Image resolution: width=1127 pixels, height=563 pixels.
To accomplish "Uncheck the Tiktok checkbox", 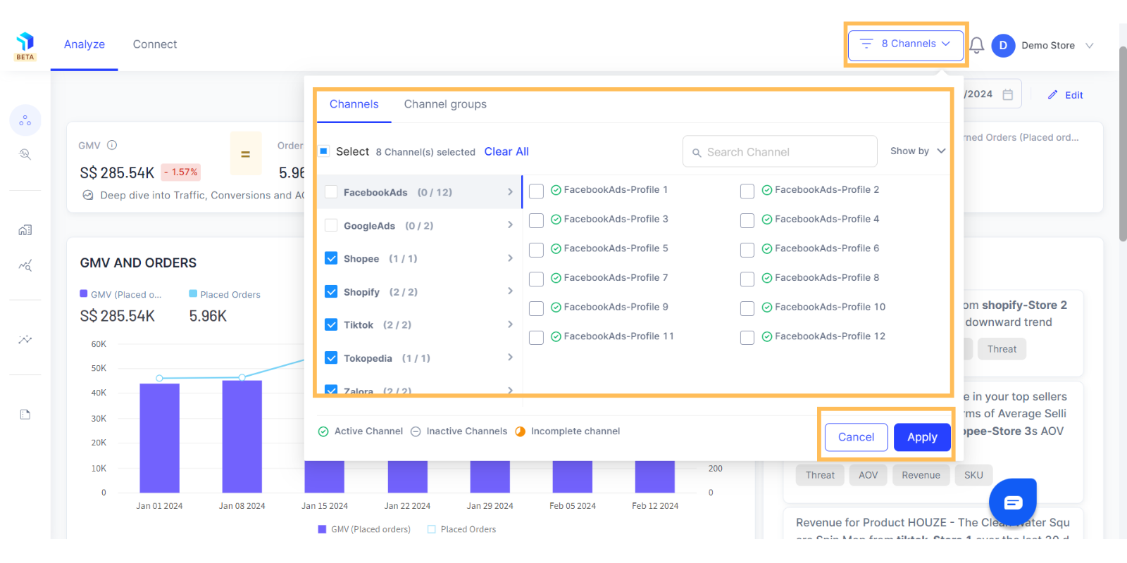I will pos(331,324).
